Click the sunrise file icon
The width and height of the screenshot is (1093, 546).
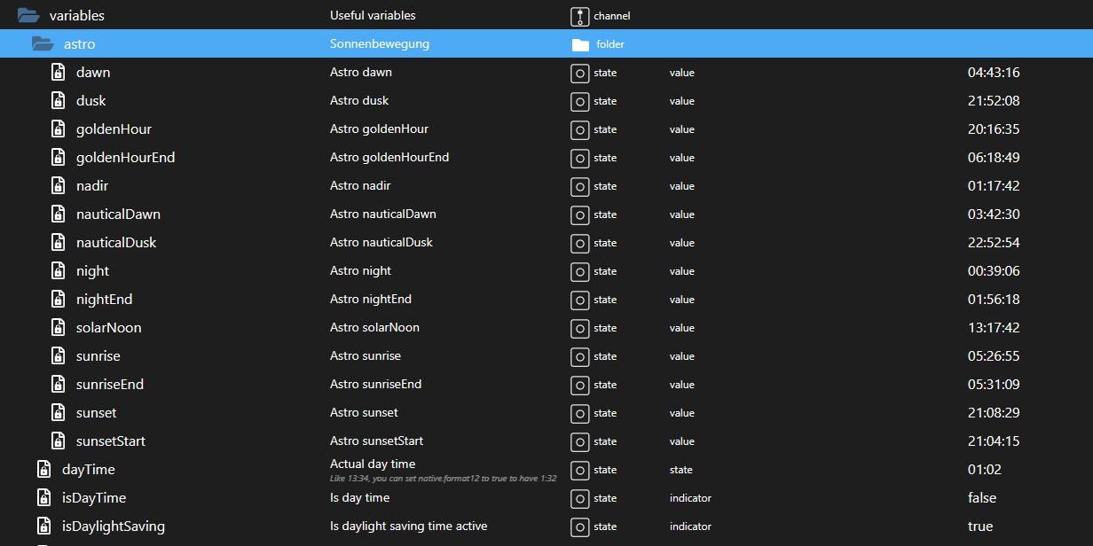[58, 356]
